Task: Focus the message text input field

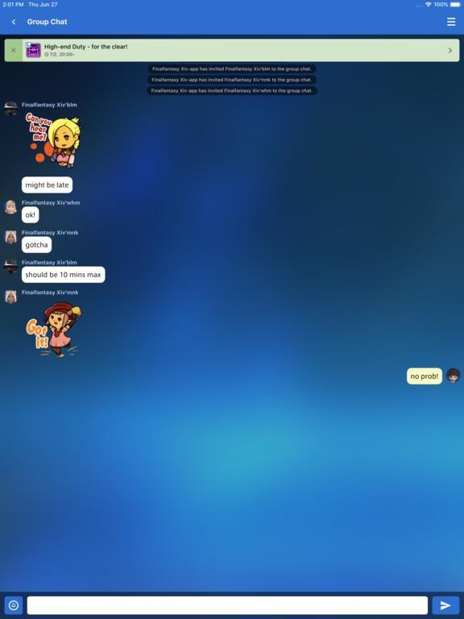Action: click(x=227, y=605)
